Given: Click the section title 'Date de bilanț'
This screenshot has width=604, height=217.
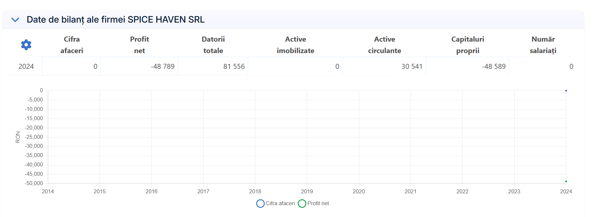Looking at the screenshot, I should (x=115, y=20).
